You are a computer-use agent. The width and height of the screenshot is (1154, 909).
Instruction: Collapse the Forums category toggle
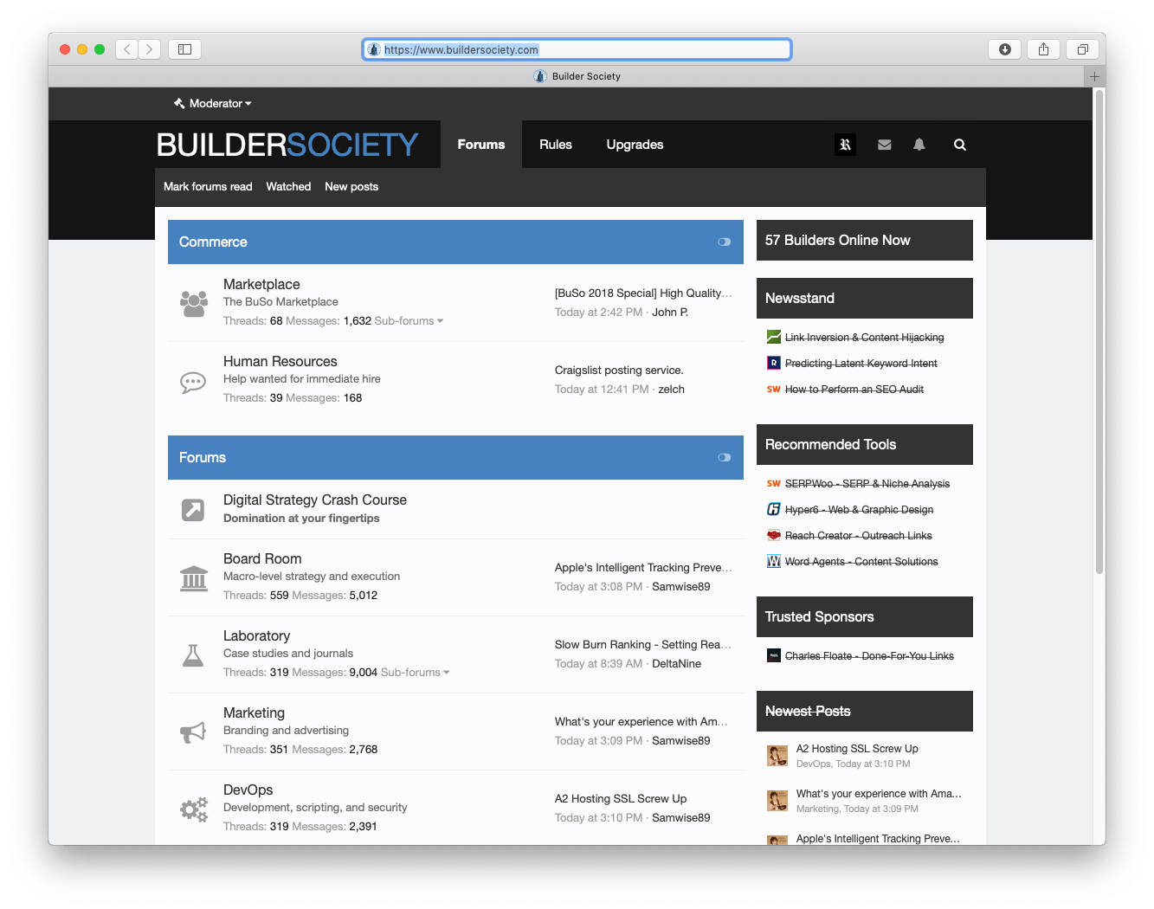coord(725,458)
